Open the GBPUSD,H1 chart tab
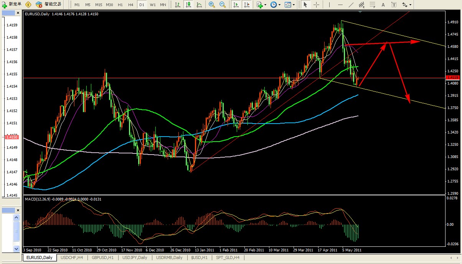Image resolution: width=462 pixels, height=264 pixels. (102, 257)
